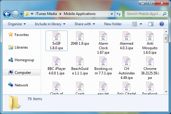
Task: Select Libraries in navigation pane
Action: [18, 47]
